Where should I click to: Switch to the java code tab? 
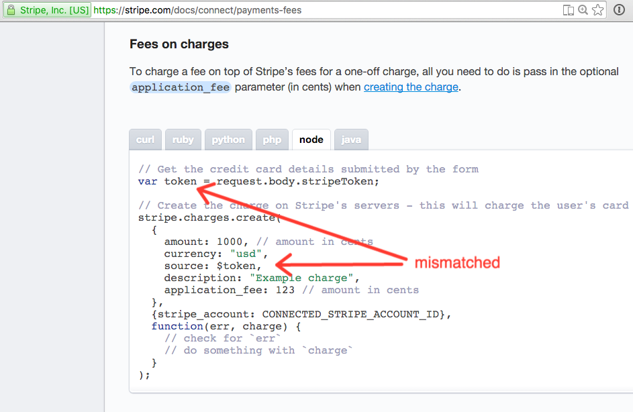(x=351, y=140)
